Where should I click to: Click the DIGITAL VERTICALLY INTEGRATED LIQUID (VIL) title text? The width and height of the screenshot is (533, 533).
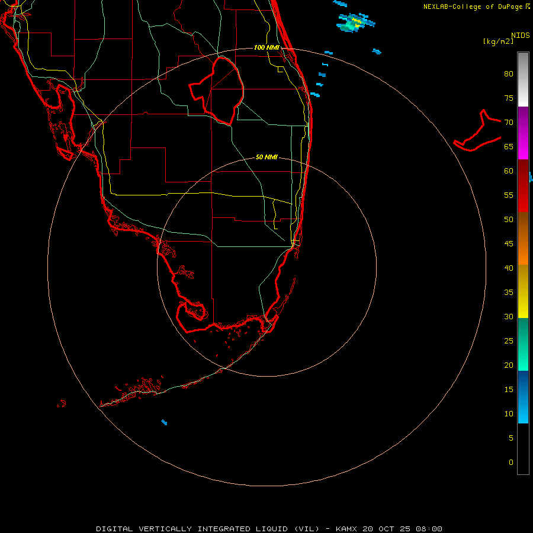[208, 529]
